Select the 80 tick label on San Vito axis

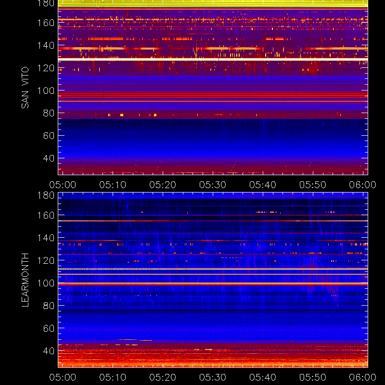[49, 113]
